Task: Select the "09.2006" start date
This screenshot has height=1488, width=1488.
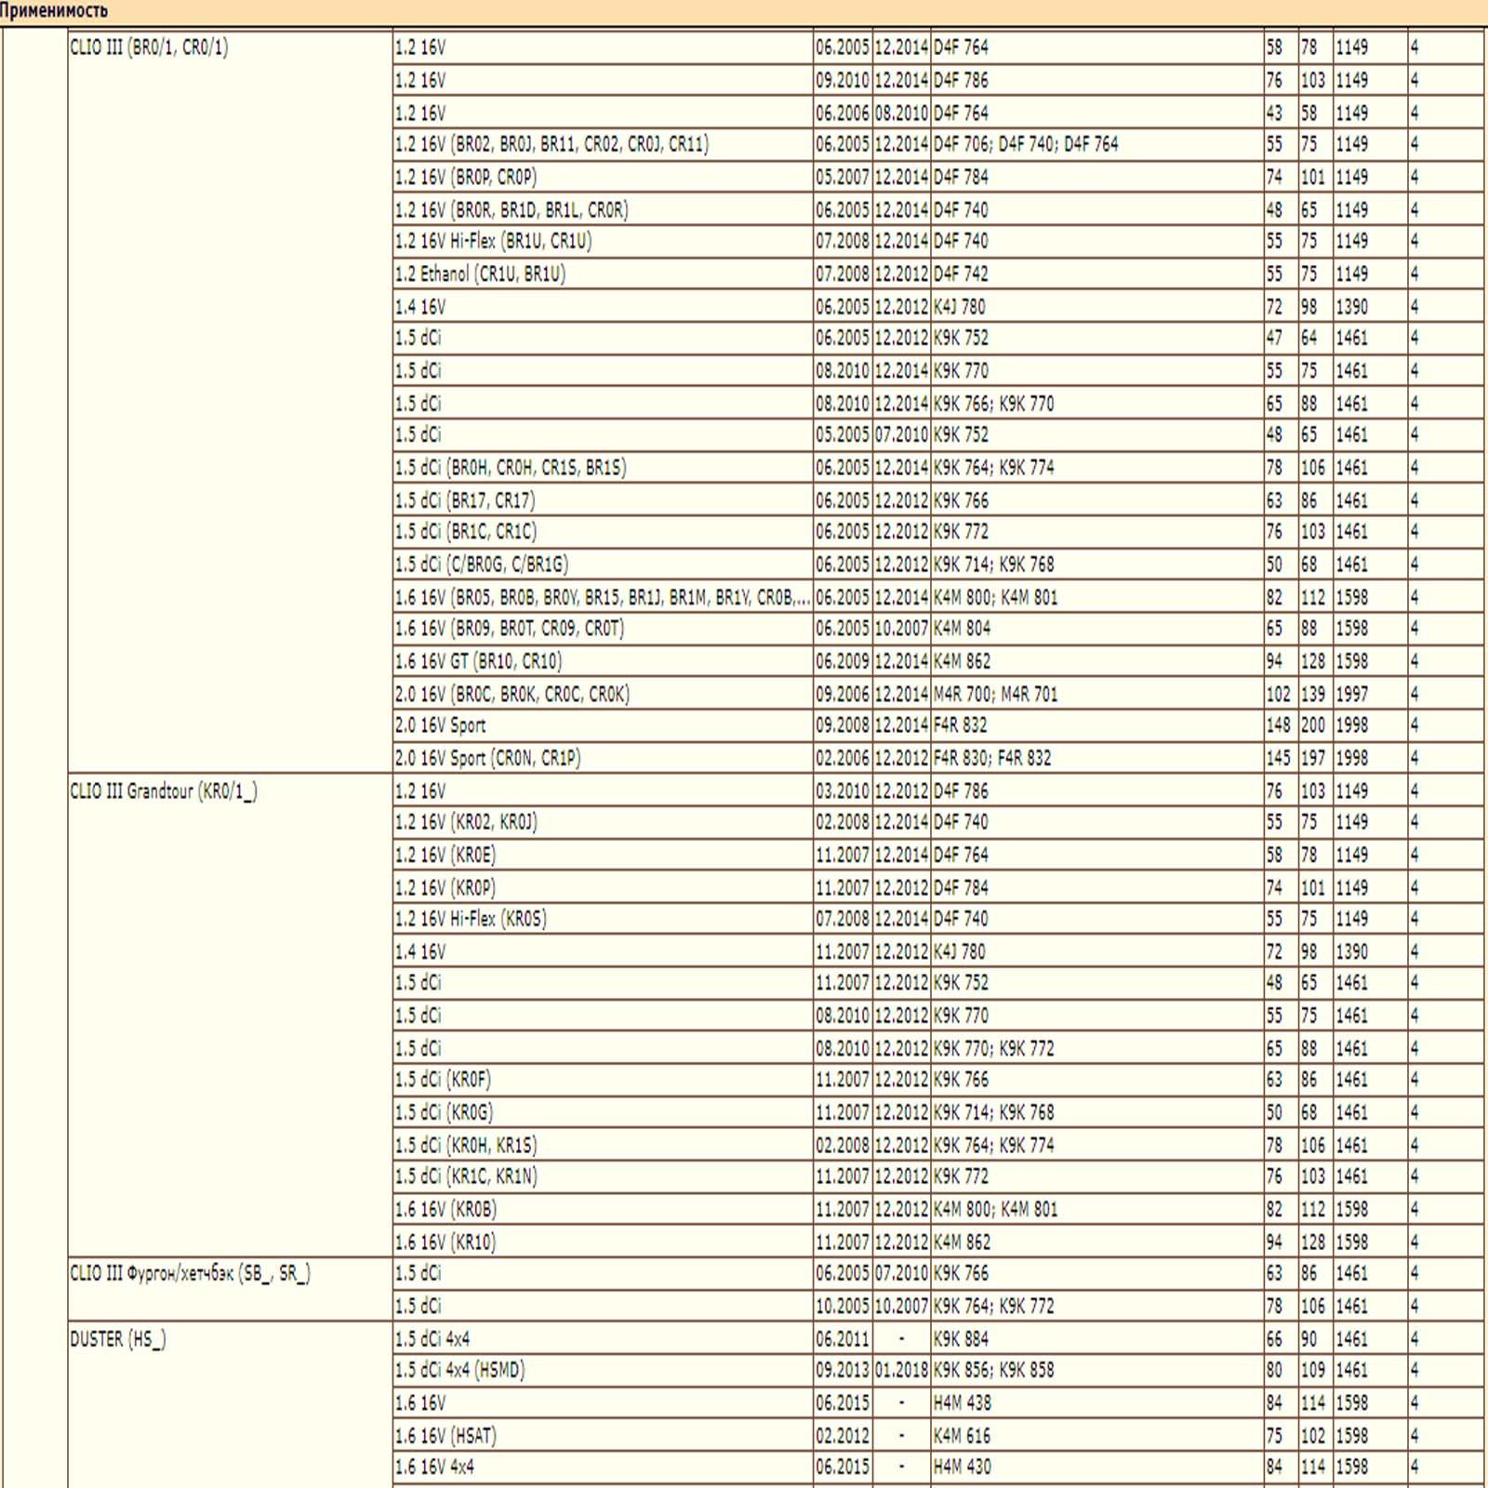Action: 843,694
